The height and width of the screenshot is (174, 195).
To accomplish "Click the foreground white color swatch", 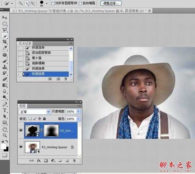I will point(4,147).
